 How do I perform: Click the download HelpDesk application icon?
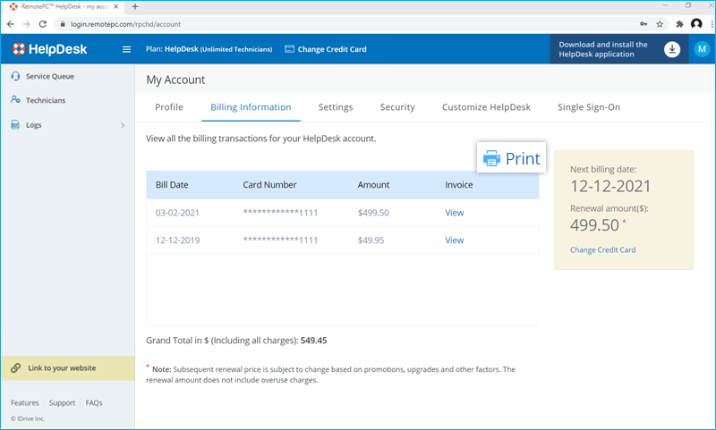pyautogui.click(x=672, y=49)
